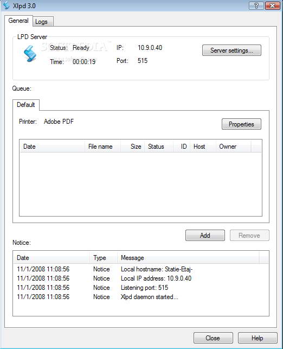Click the Time value 00:00:19

coord(84,62)
